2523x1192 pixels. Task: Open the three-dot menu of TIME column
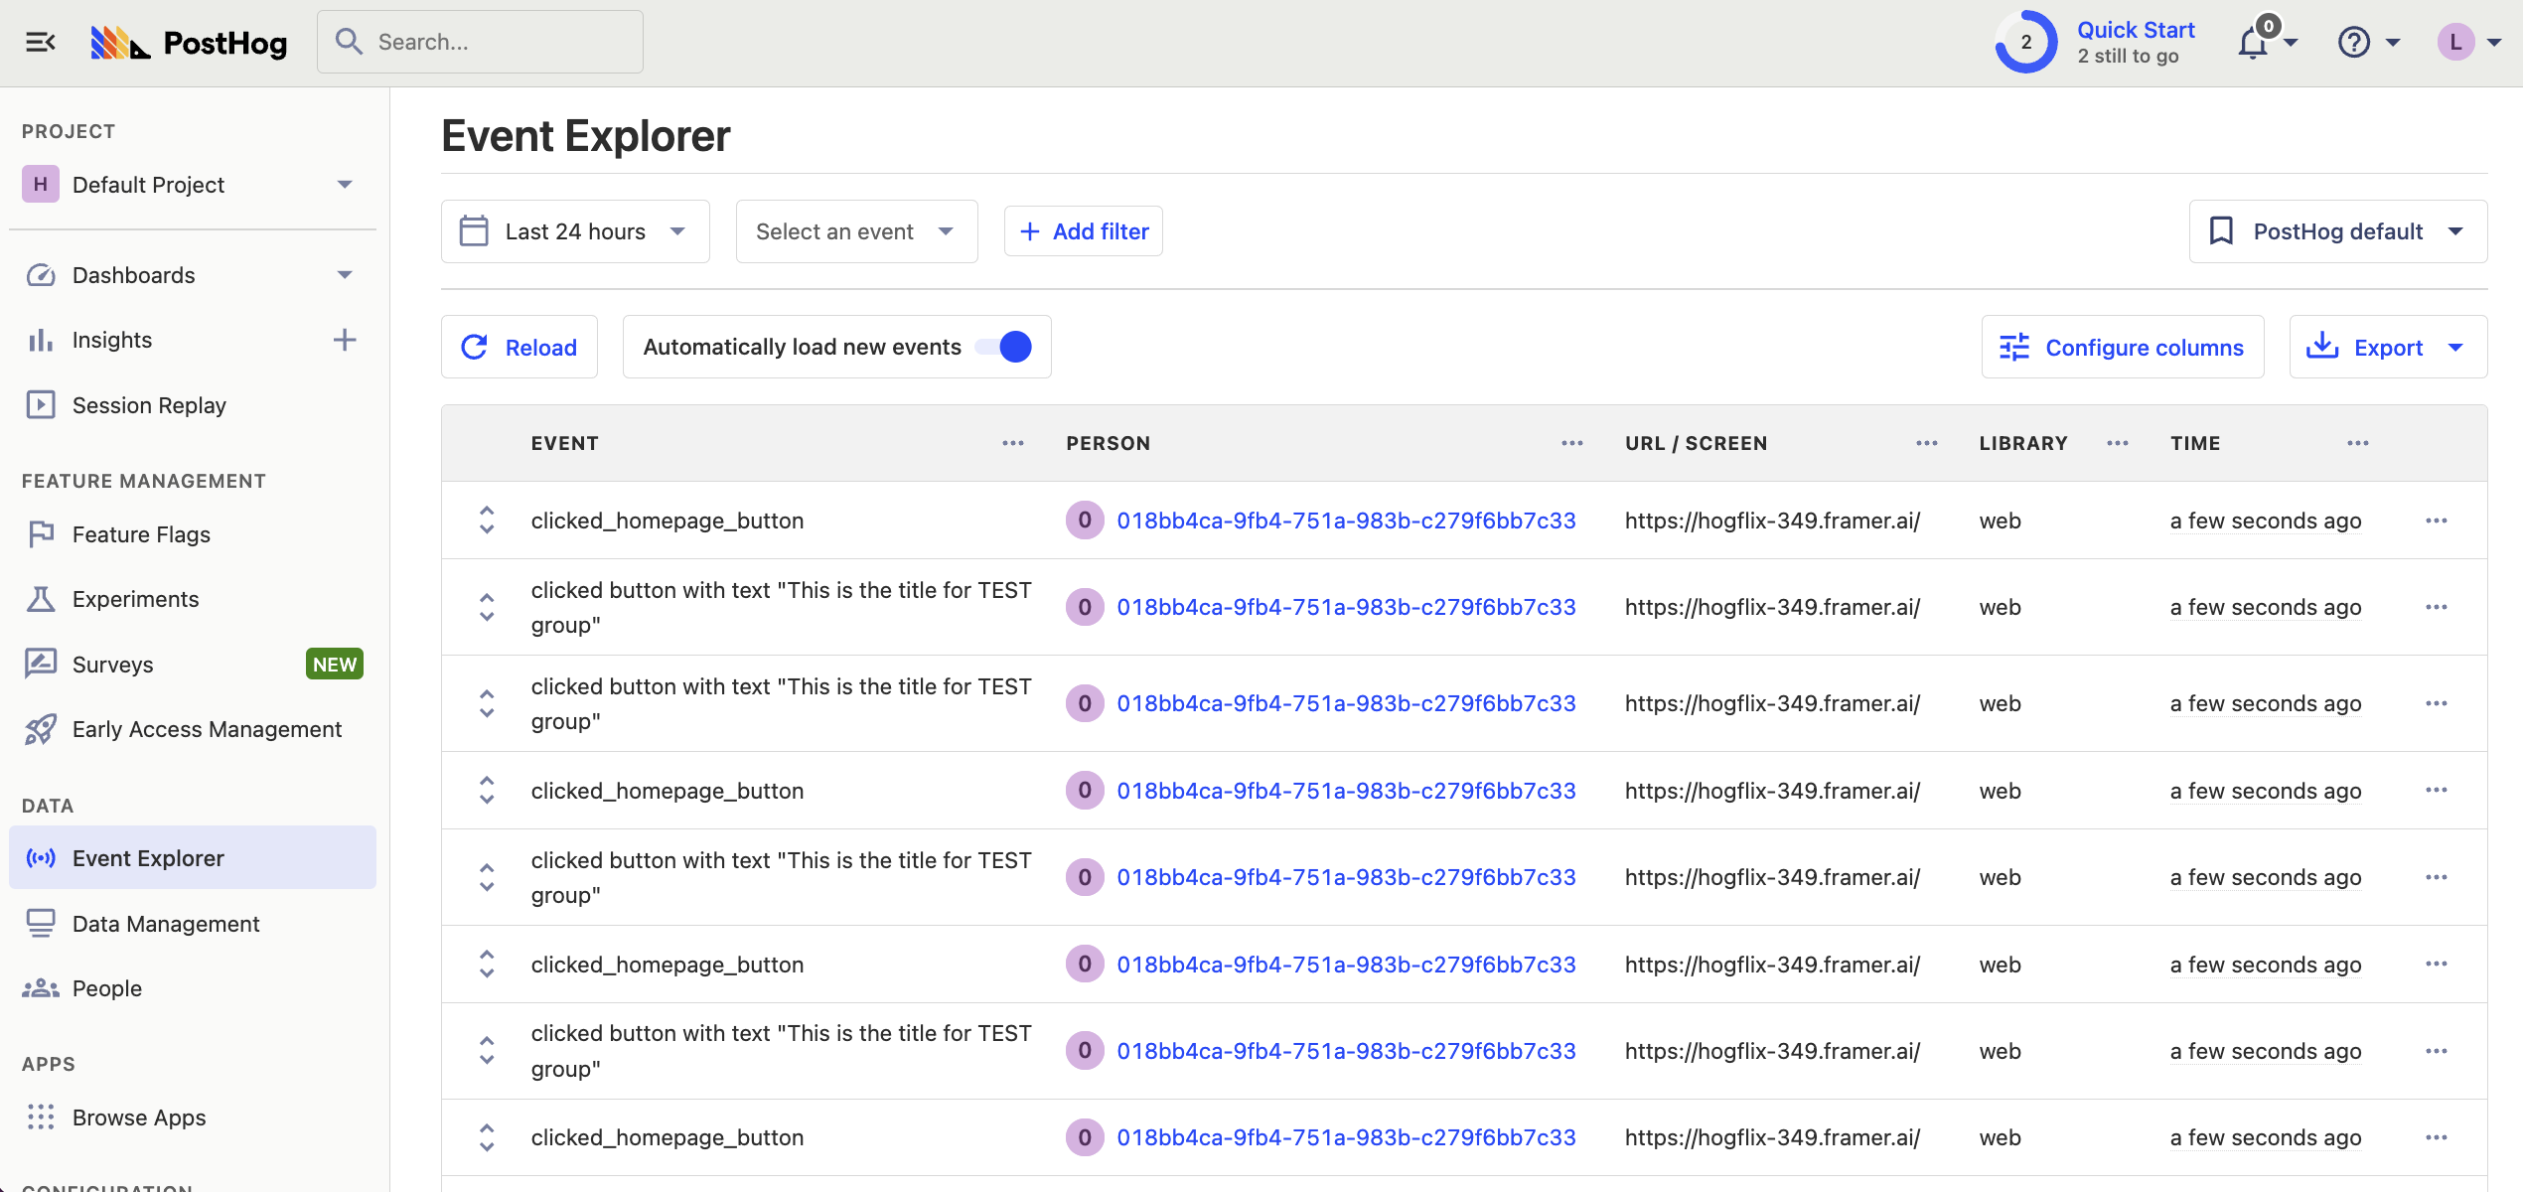pos(2357,443)
